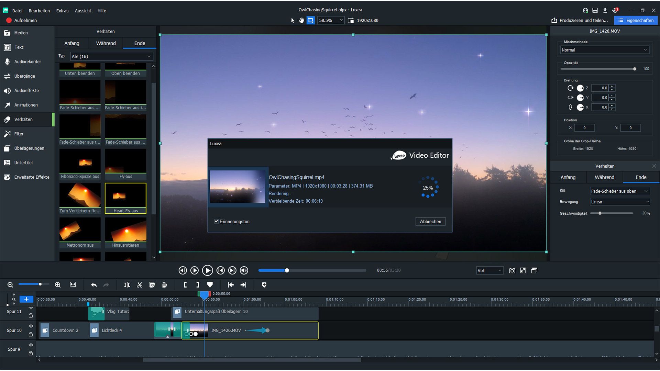The height and width of the screenshot is (371, 660).
Task: Open the Mischmethode Normal dropdown
Action: coord(604,50)
